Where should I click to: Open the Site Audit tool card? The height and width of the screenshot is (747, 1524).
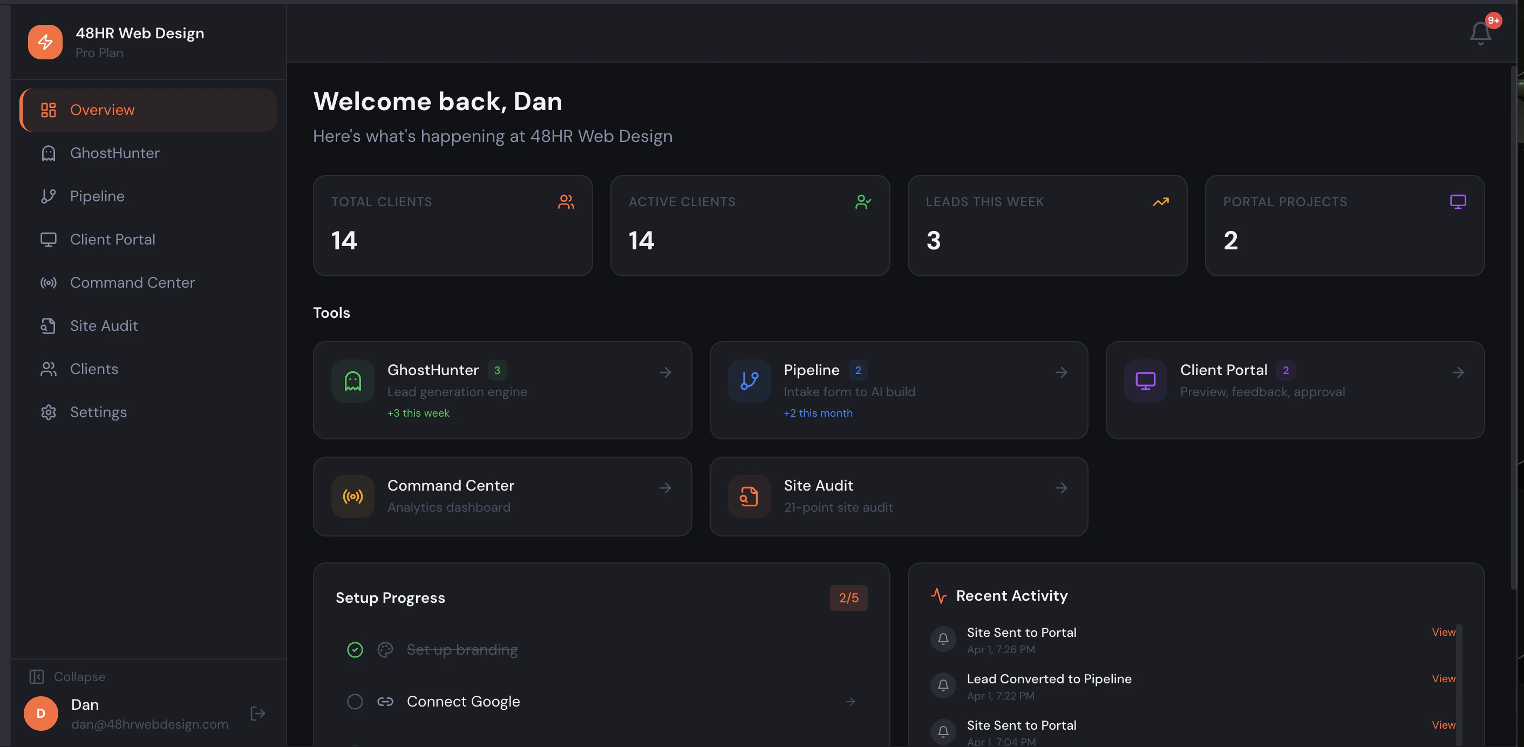click(x=898, y=496)
